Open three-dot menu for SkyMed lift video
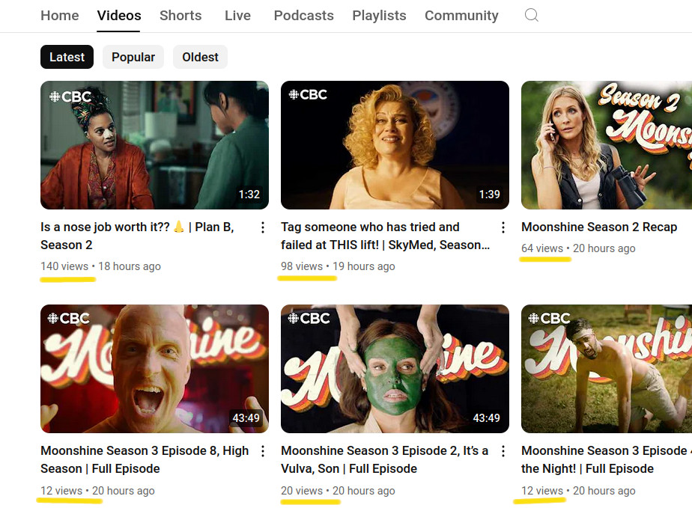 pos(503,227)
